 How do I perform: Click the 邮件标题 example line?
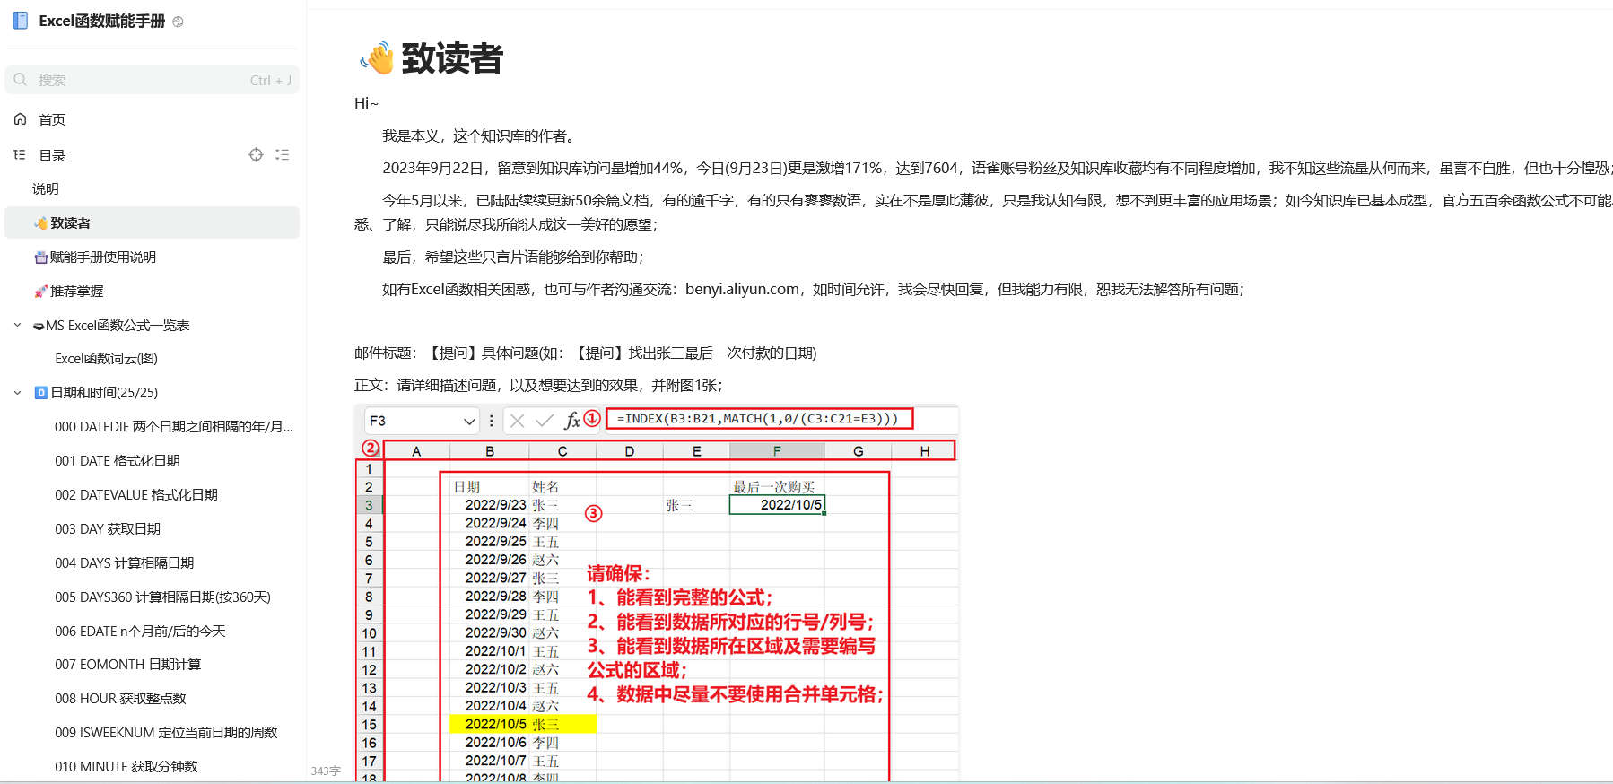point(585,353)
